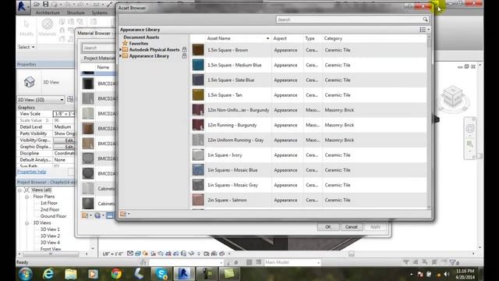Open Internet Explorer from the taskbar
Viewport: 499px width, 281px height.
(x=48, y=274)
